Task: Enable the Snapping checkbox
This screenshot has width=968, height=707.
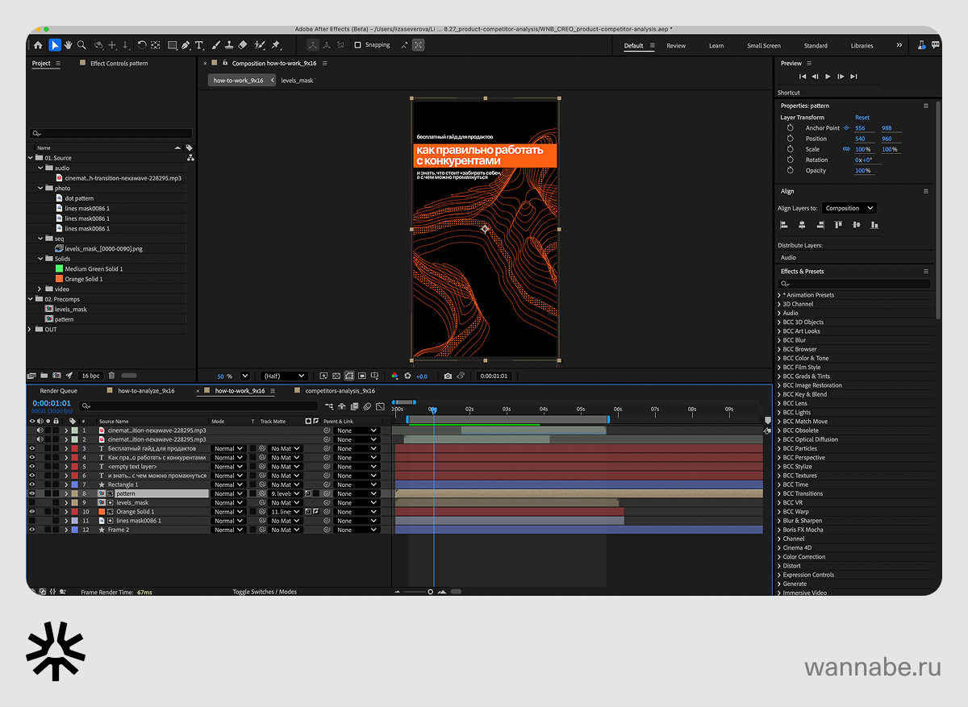Action: tap(357, 45)
